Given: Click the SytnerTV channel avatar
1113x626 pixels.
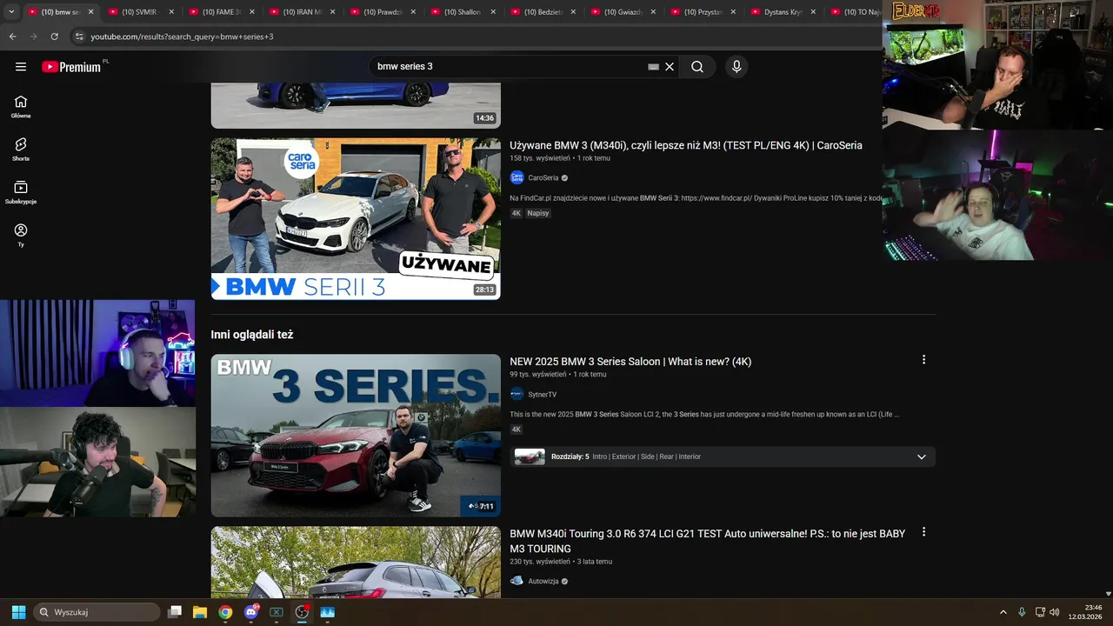Looking at the screenshot, I should pyautogui.click(x=517, y=394).
